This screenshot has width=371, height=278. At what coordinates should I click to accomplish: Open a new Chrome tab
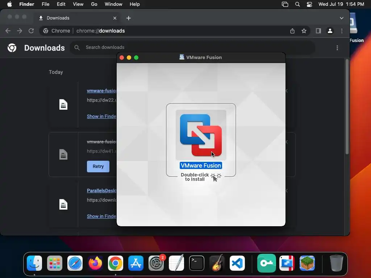click(129, 18)
